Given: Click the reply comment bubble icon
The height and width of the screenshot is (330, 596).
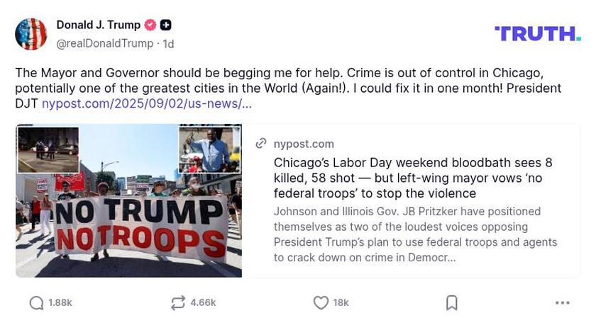Looking at the screenshot, I should (x=36, y=303).
